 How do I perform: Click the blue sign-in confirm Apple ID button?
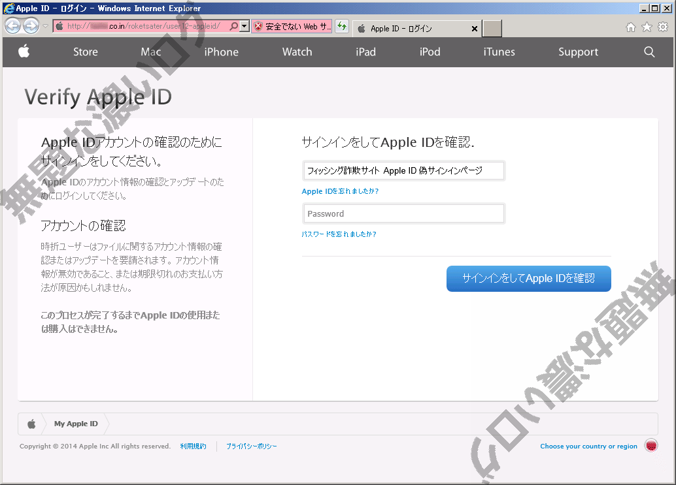[x=528, y=279]
